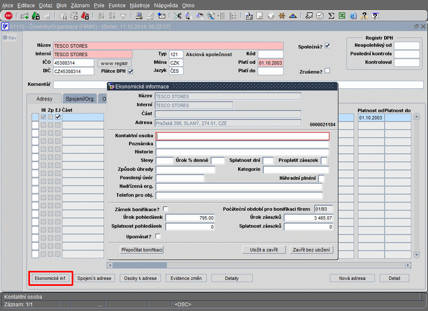The height and width of the screenshot is (311, 428).
Task: Click Uložit a zavřít button
Action: pyautogui.click(x=264, y=250)
